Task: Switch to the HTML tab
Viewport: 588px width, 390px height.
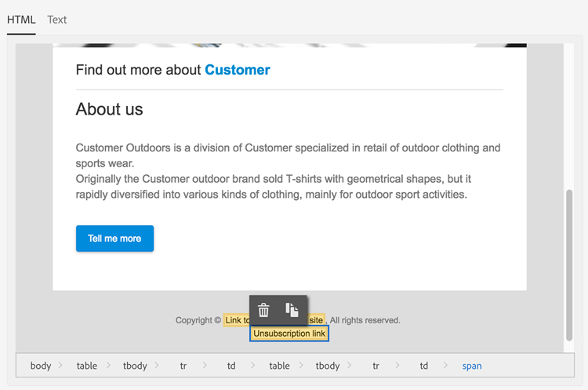Action: coord(21,20)
